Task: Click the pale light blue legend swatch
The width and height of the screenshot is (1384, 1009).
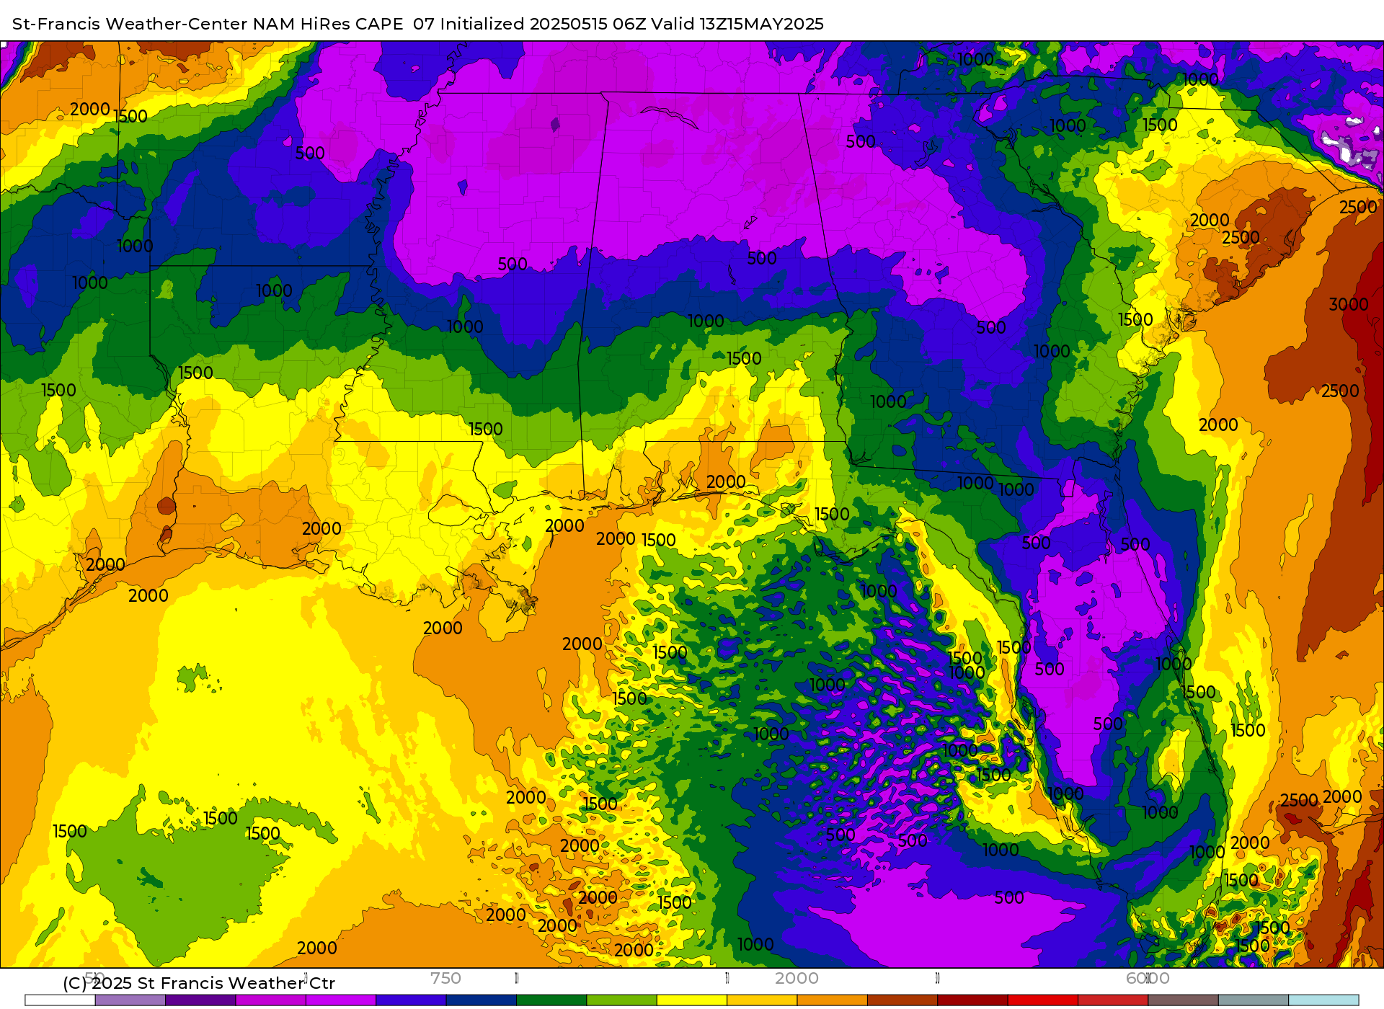Action: tap(1323, 1000)
